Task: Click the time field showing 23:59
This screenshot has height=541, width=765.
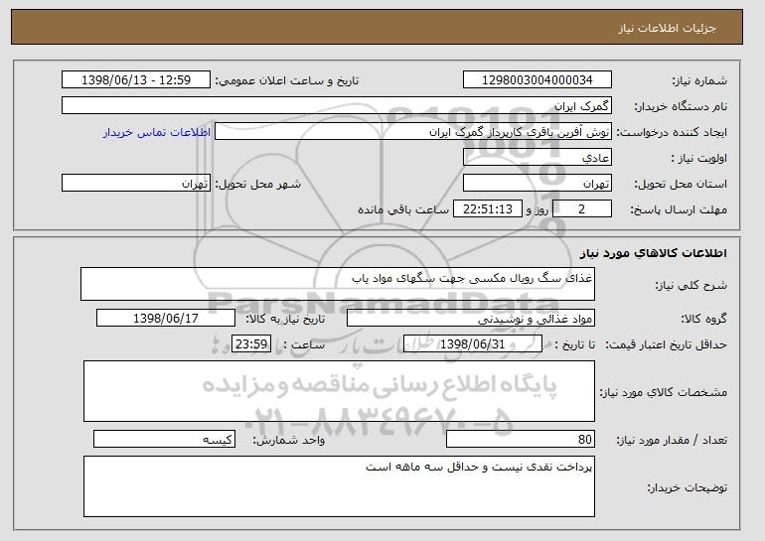Action: pyautogui.click(x=251, y=344)
